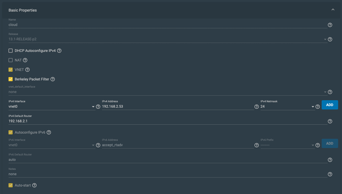This screenshot has width=342, height=194.
Task: Show help for Autoconfigure IPv6
Action: click(x=49, y=132)
